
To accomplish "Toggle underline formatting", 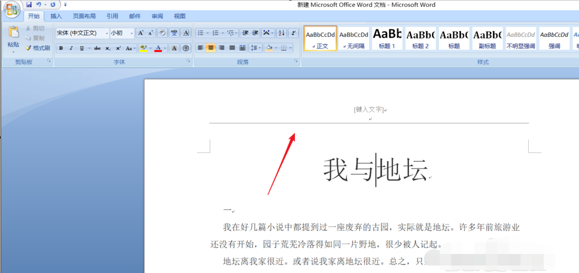I will click(82, 48).
